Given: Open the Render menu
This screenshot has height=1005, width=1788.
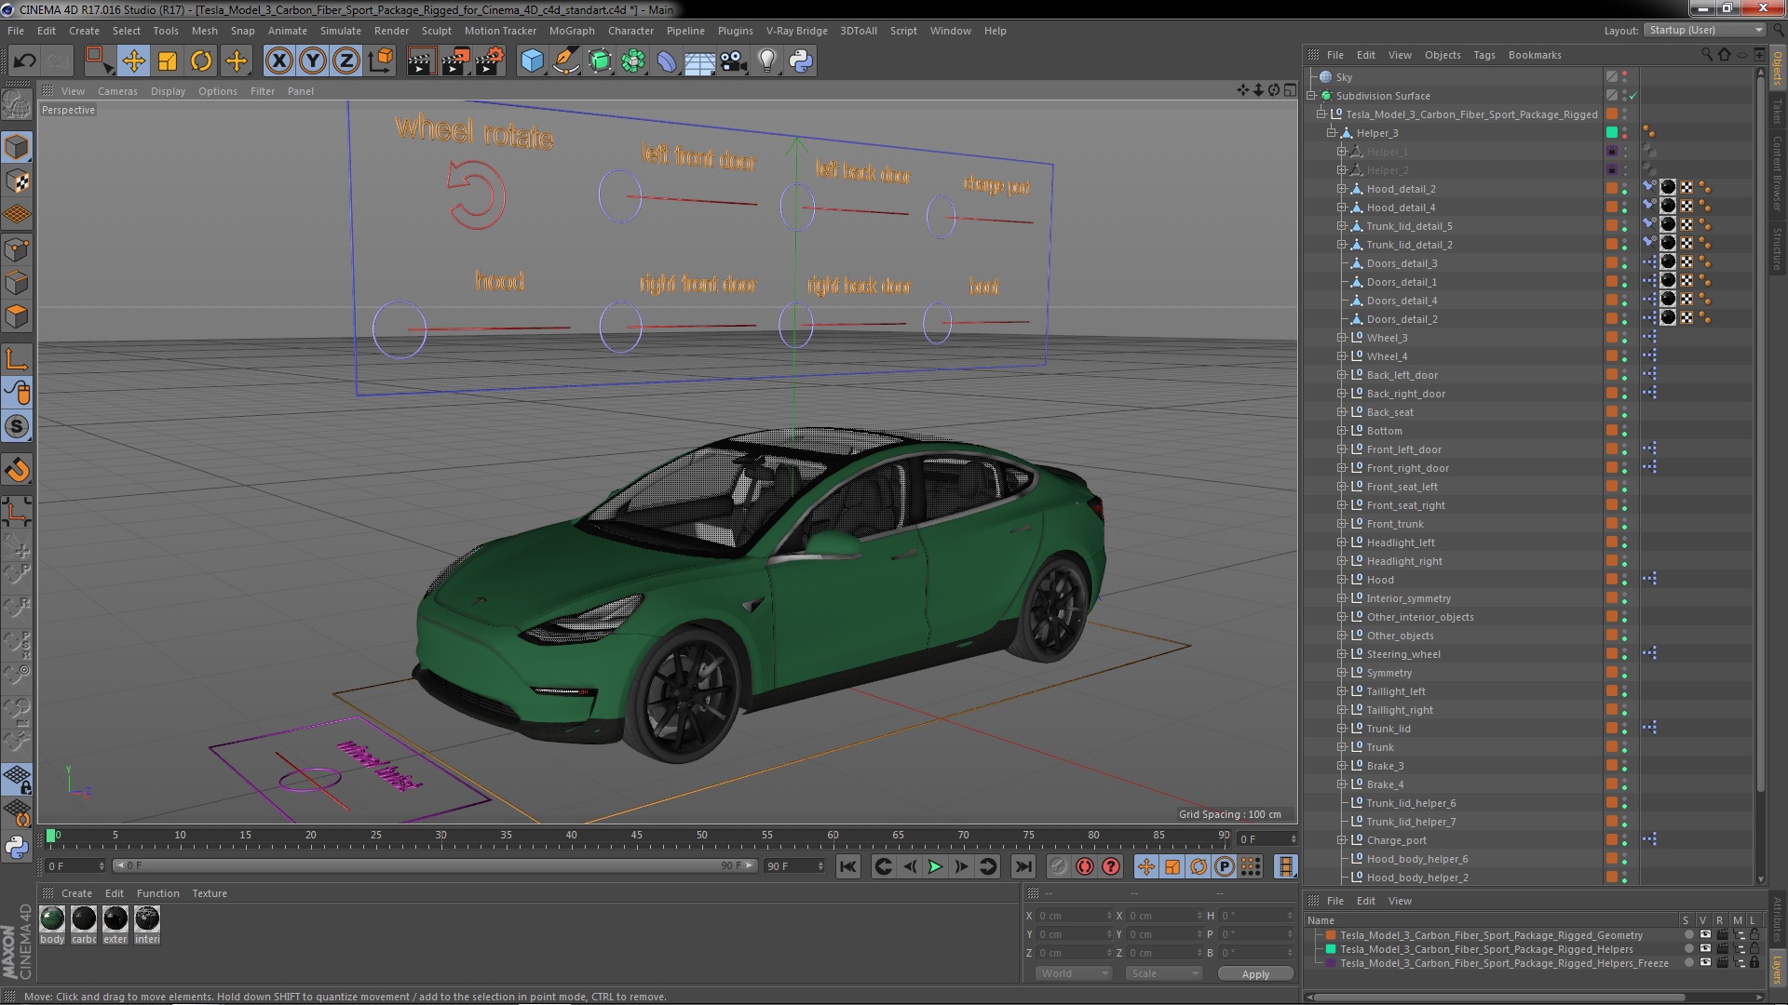Looking at the screenshot, I should (x=391, y=31).
